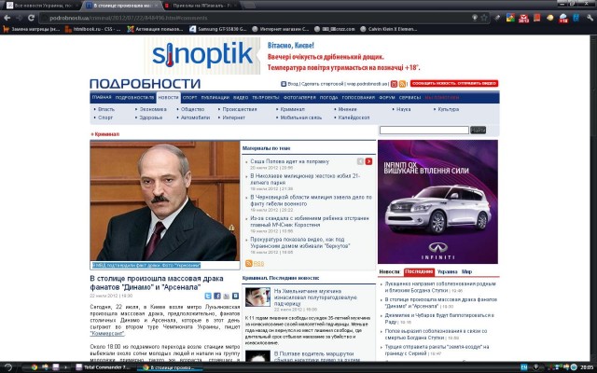This screenshot has width=597, height=373.
Task: Open RSS link under related materials
Action: [x=258, y=263]
